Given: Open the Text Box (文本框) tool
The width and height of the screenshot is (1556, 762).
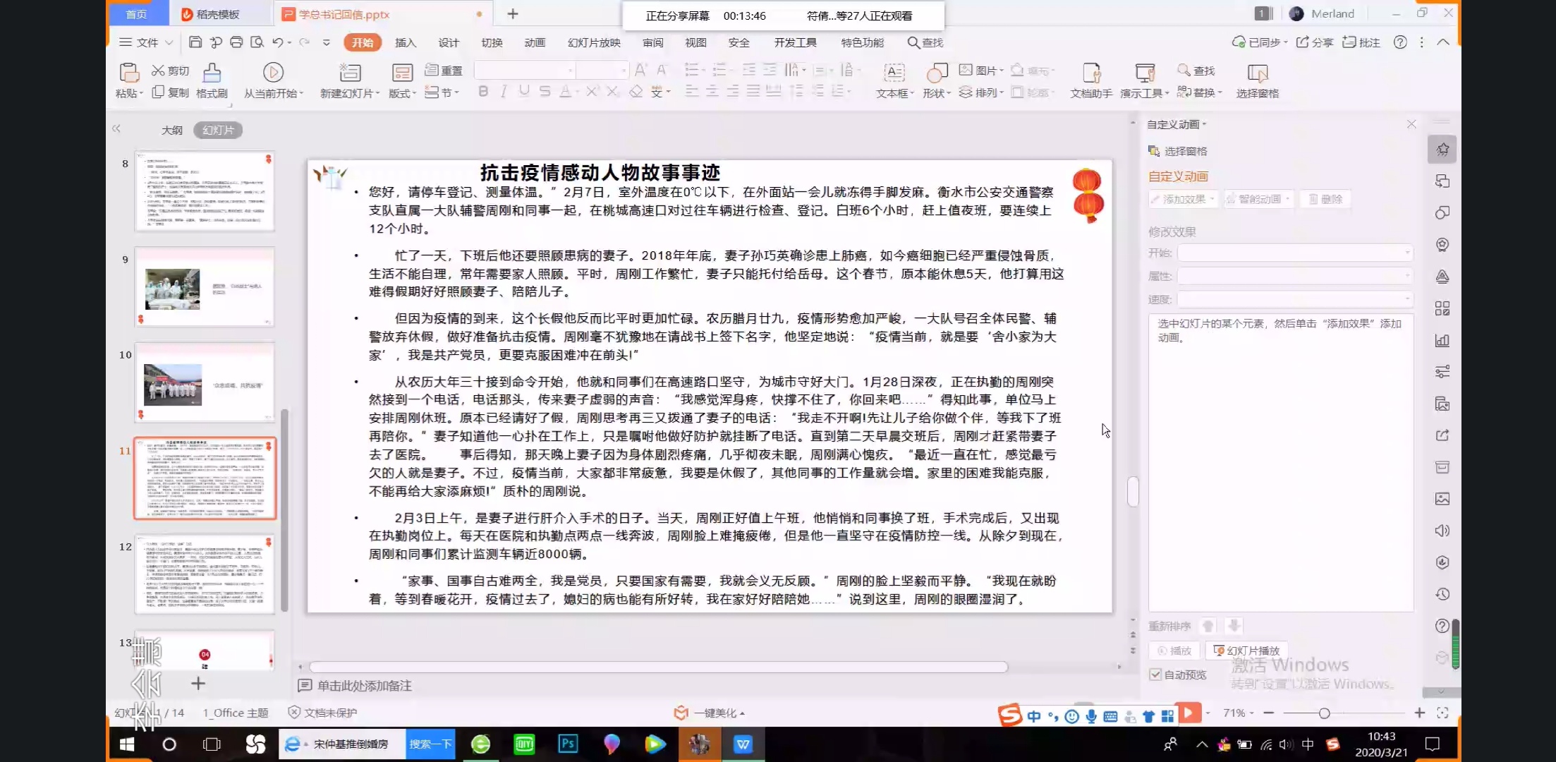Looking at the screenshot, I should [894, 73].
